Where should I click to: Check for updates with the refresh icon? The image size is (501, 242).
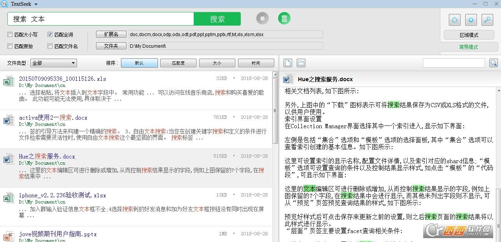(x=455, y=19)
